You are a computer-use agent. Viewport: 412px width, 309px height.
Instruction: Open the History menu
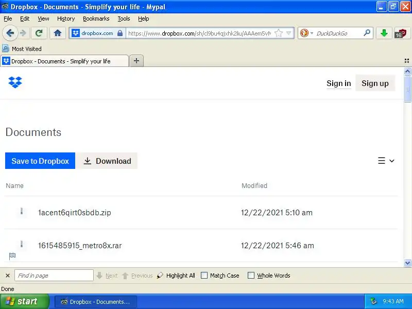[x=66, y=19]
